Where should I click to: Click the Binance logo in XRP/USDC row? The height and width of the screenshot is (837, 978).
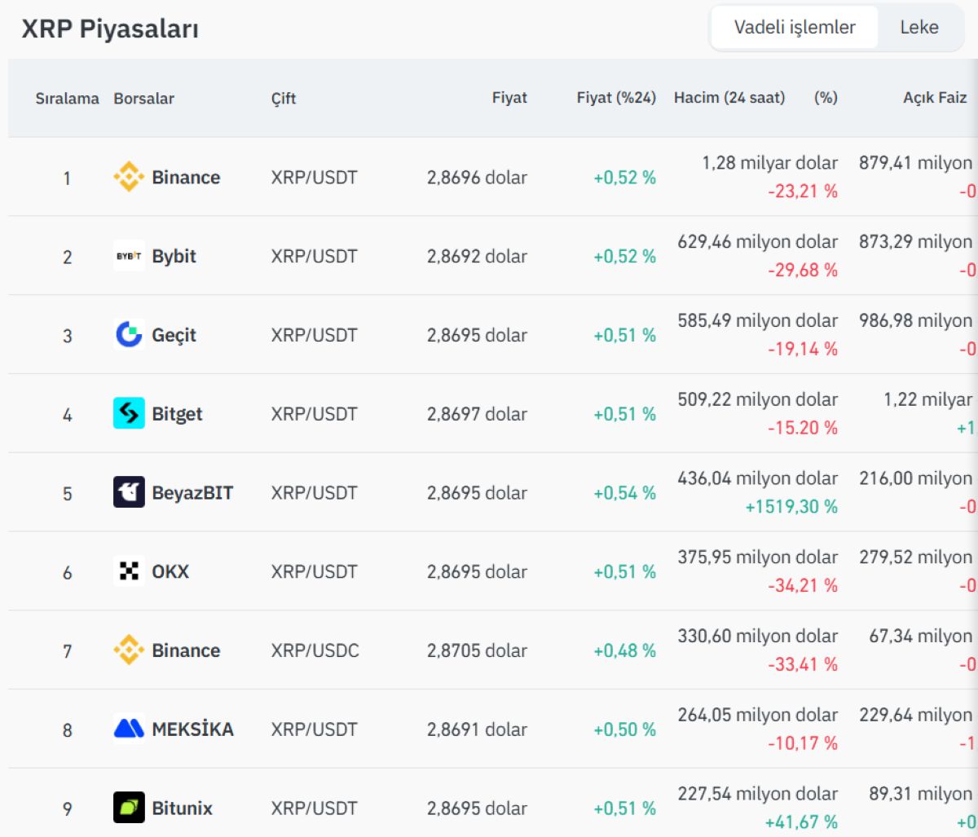[129, 650]
